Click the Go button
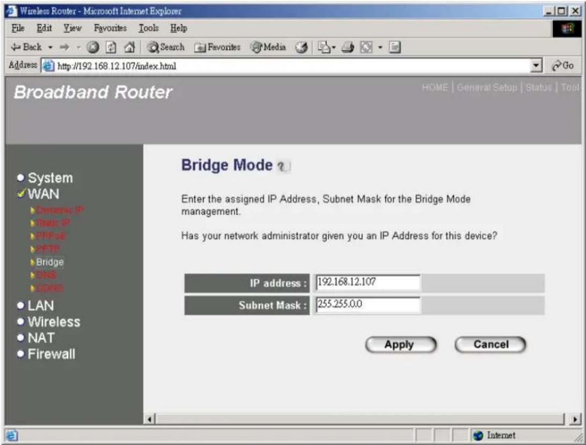Image resolution: width=586 pixels, height=445 pixels. click(563, 65)
